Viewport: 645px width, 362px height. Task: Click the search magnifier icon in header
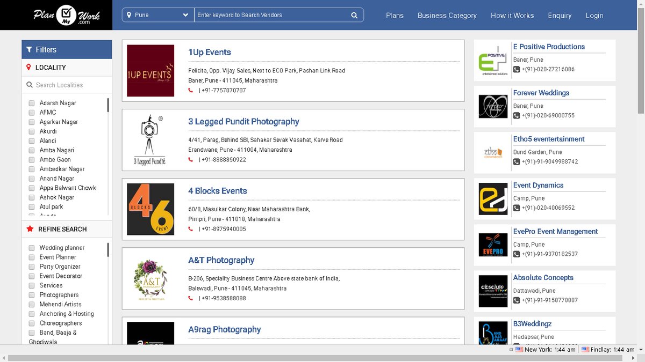354,15
